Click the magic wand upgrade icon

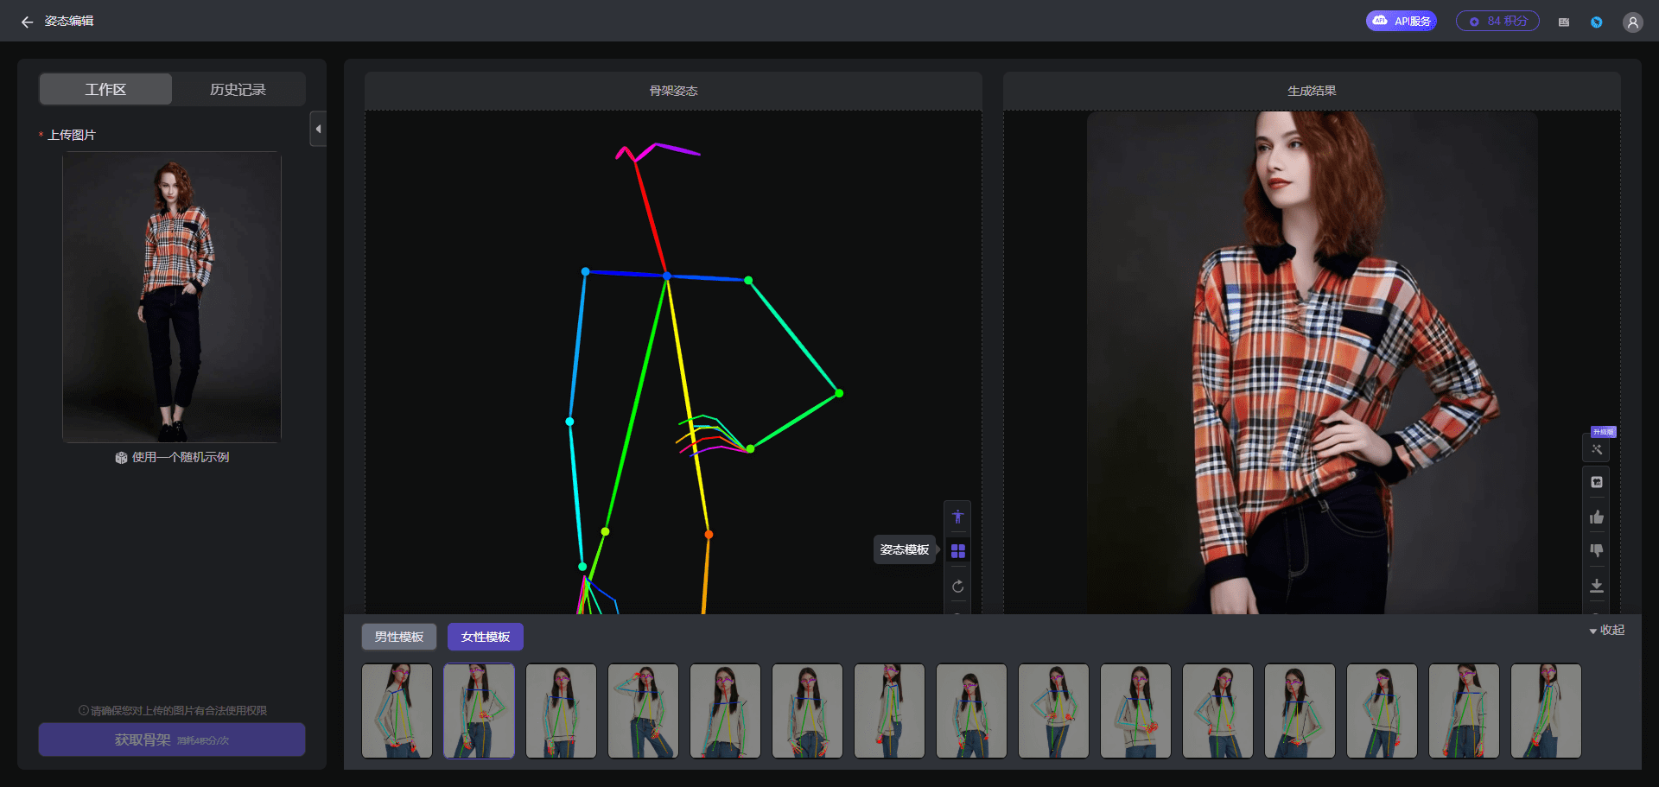[1597, 449]
